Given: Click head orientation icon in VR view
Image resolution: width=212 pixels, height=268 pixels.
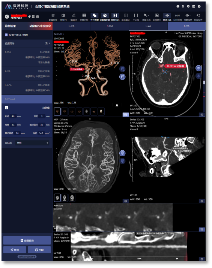Looking at the screenshot, I should [x=122, y=69].
